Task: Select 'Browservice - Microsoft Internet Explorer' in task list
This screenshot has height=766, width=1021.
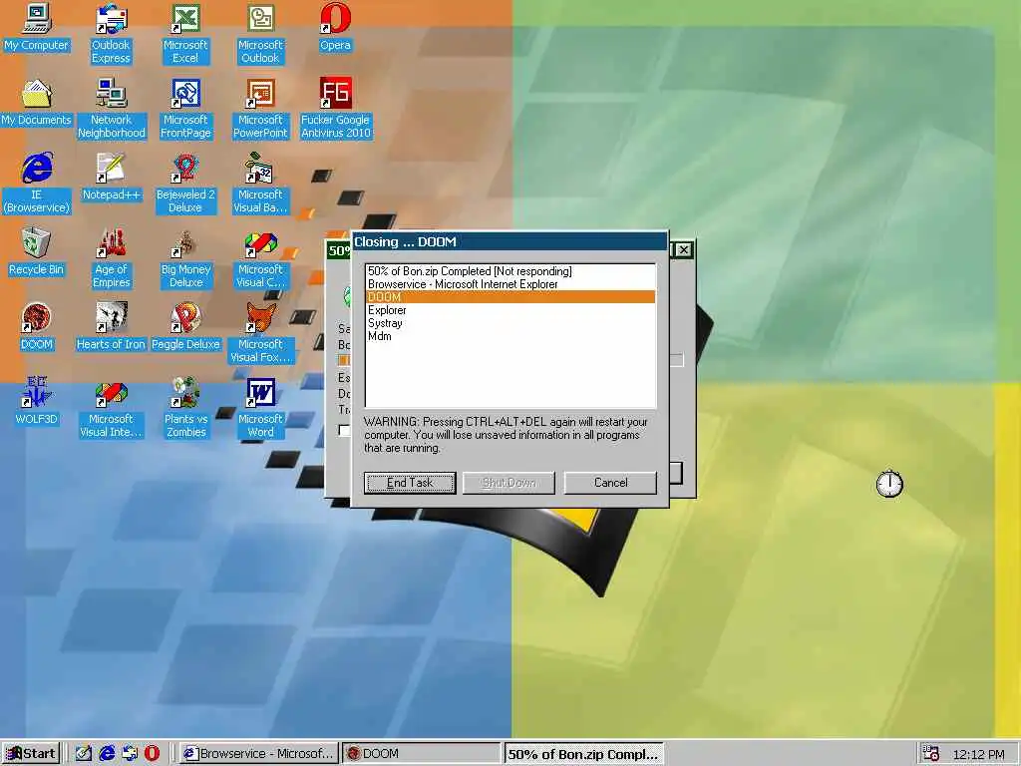Action: coord(510,284)
